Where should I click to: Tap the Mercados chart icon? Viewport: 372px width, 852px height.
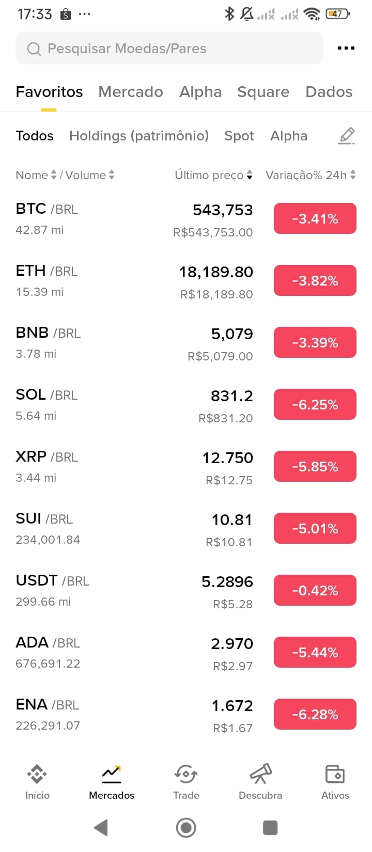pyautogui.click(x=112, y=774)
